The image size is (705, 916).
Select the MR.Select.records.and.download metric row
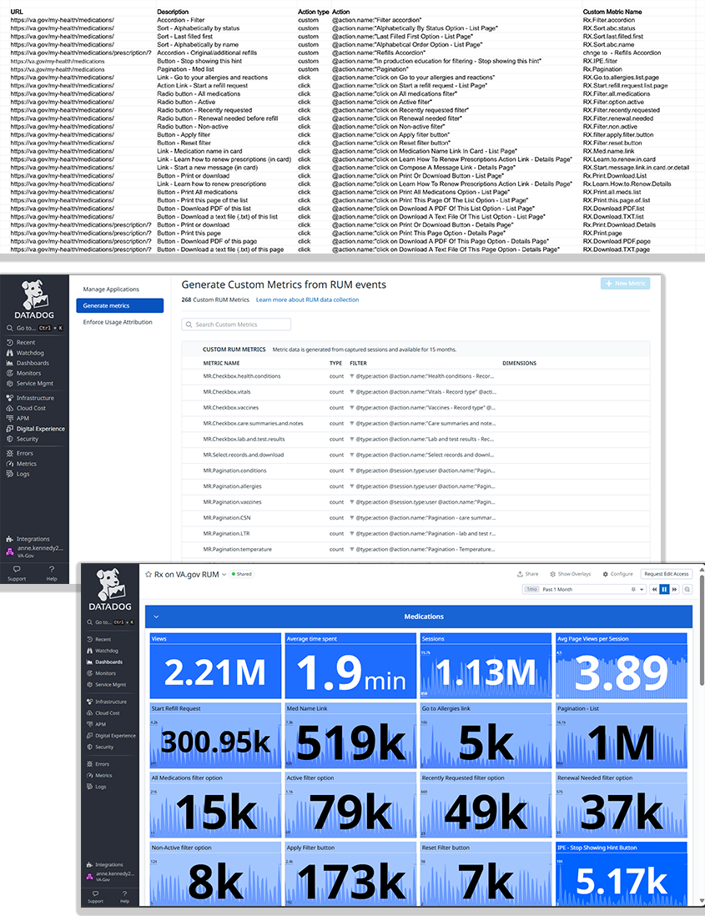415,455
